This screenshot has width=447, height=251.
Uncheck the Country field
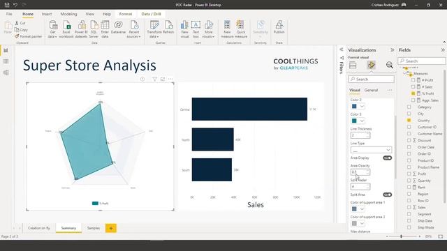[x=409, y=121]
